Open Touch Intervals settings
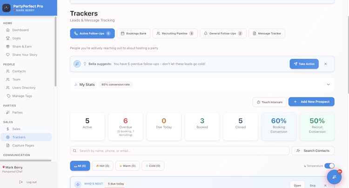The image size is (349, 188). 269,102
